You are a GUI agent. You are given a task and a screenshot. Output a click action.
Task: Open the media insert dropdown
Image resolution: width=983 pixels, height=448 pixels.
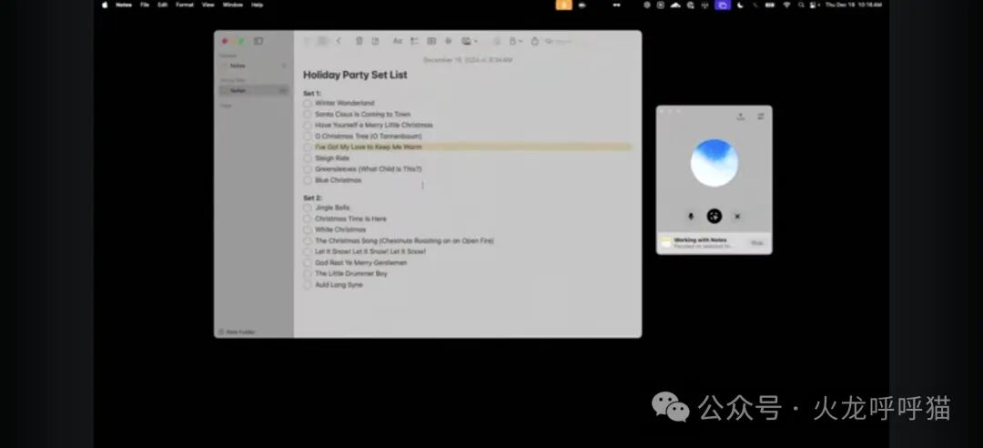469,41
